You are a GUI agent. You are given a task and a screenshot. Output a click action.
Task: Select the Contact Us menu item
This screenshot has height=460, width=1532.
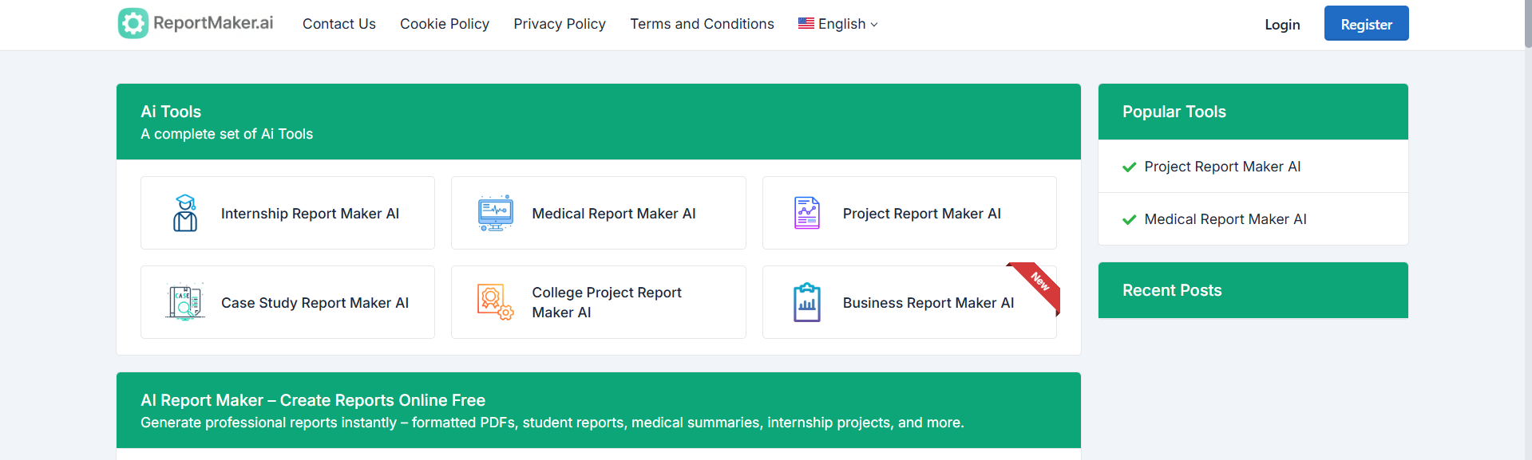tap(338, 24)
